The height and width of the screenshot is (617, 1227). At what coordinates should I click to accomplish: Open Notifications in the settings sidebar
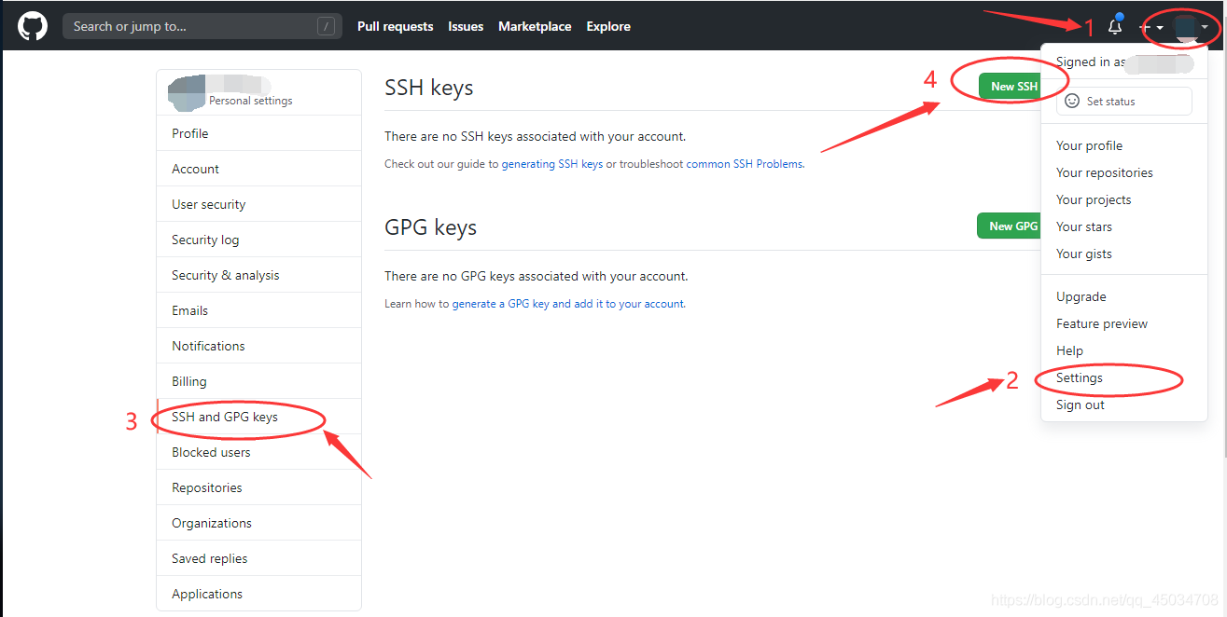pos(258,346)
